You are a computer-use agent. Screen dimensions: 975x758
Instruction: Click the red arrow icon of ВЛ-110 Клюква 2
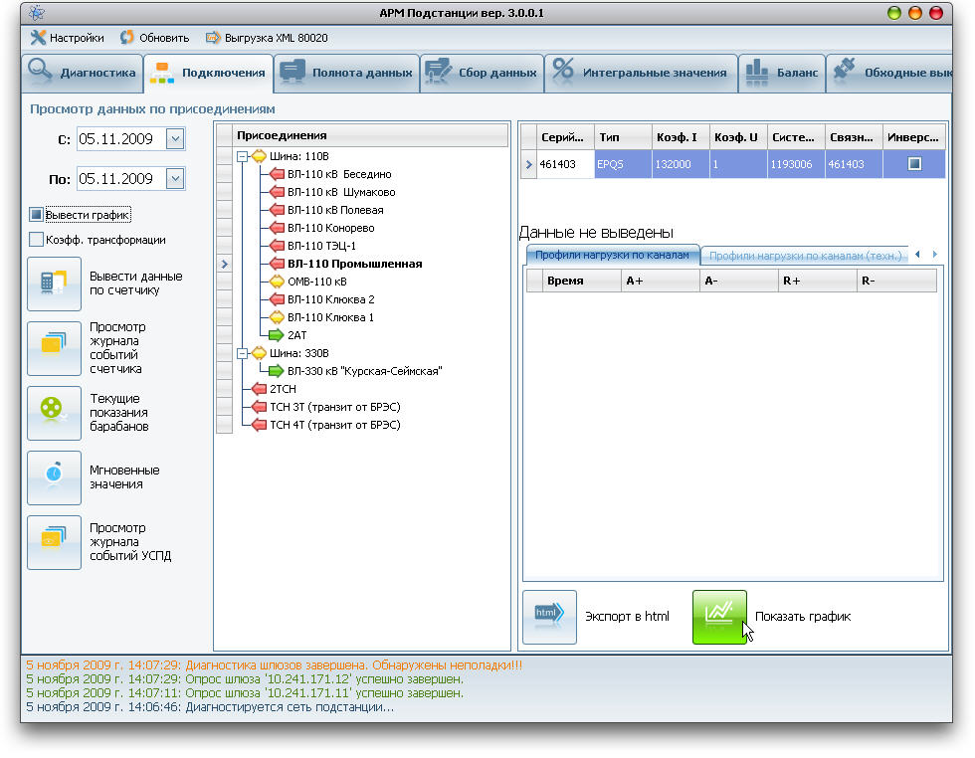click(277, 299)
